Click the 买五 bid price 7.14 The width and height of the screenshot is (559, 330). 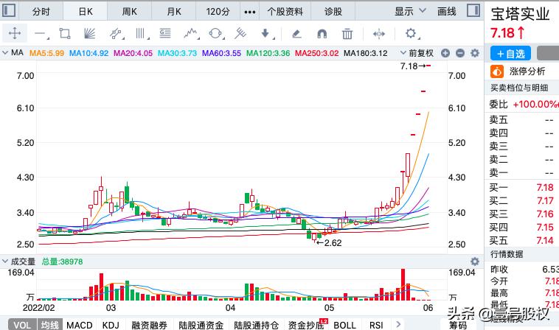click(x=545, y=241)
